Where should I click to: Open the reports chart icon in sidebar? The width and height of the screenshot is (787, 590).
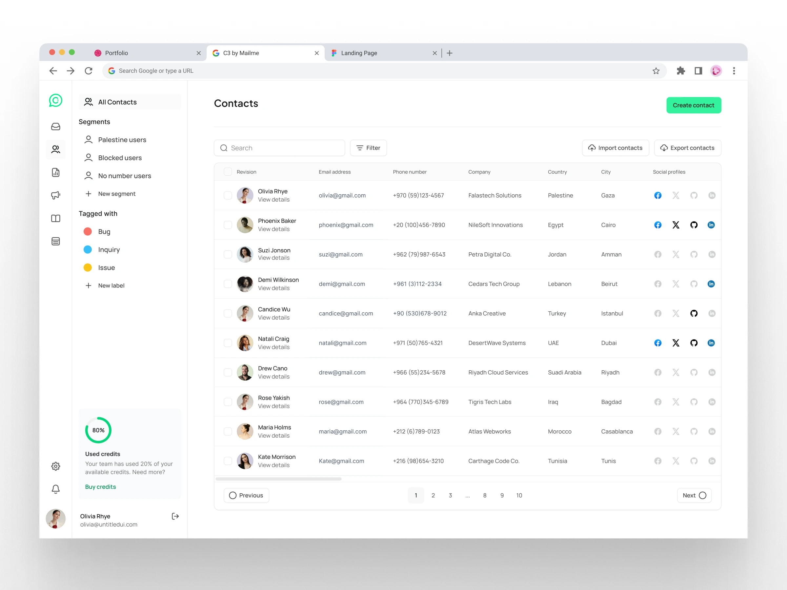click(55, 172)
